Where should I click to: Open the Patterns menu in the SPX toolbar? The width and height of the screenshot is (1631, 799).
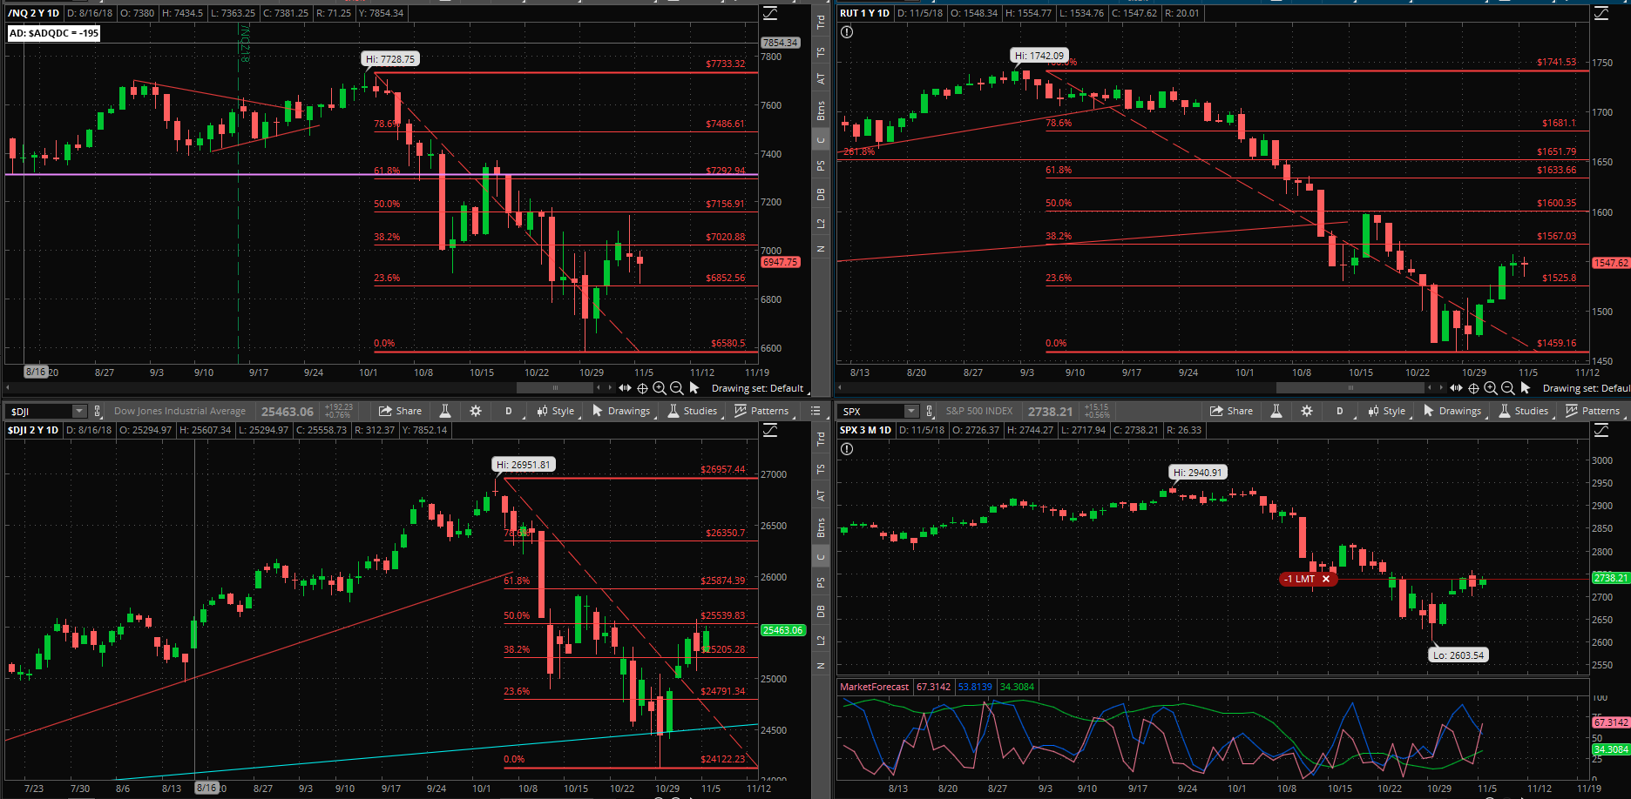[1593, 411]
